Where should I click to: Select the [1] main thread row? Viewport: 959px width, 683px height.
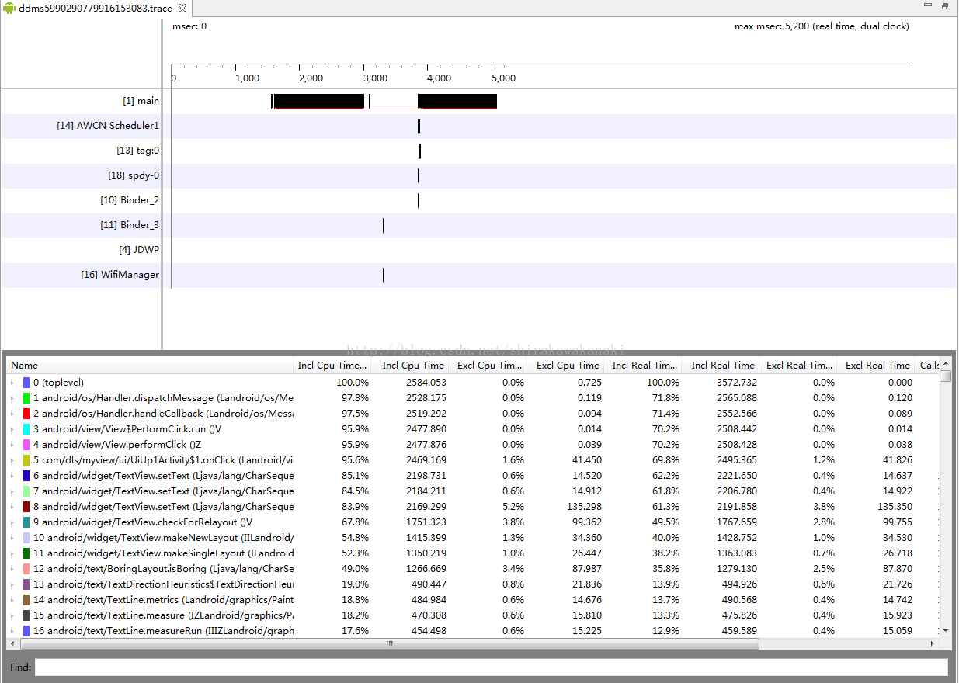tap(141, 101)
